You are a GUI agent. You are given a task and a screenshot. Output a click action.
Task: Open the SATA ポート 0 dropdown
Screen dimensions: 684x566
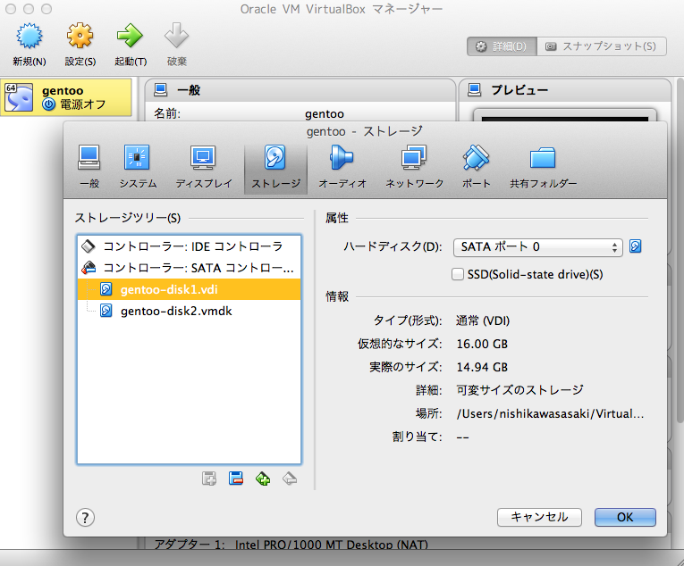tap(538, 247)
